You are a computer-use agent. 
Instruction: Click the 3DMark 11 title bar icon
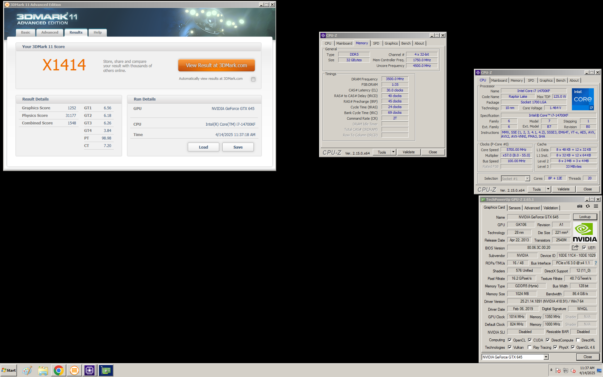pos(7,5)
